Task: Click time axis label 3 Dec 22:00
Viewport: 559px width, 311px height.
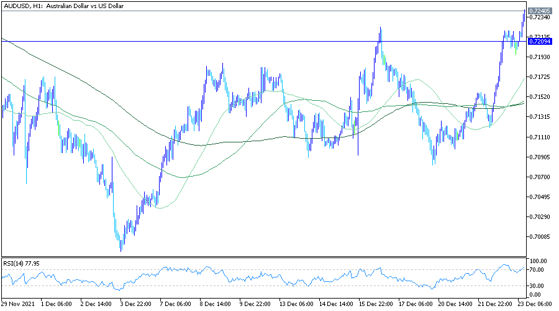Action: (x=136, y=304)
